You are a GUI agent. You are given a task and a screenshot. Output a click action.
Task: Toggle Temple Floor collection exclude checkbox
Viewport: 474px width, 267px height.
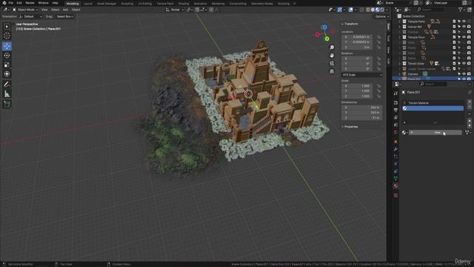(x=454, y=37)
